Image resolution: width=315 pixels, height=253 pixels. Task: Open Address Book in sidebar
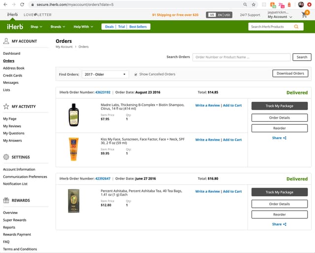point(14,68)
